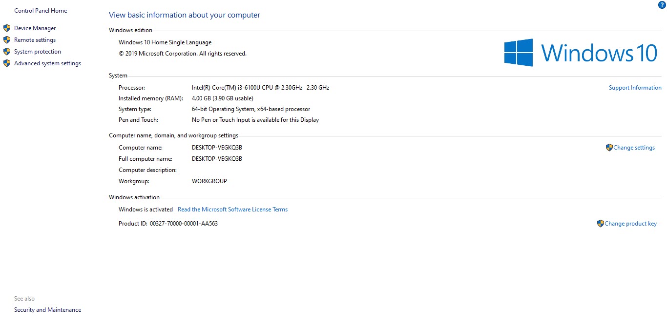Click the shield icon beside Device Manager

(x=7, y=28)
